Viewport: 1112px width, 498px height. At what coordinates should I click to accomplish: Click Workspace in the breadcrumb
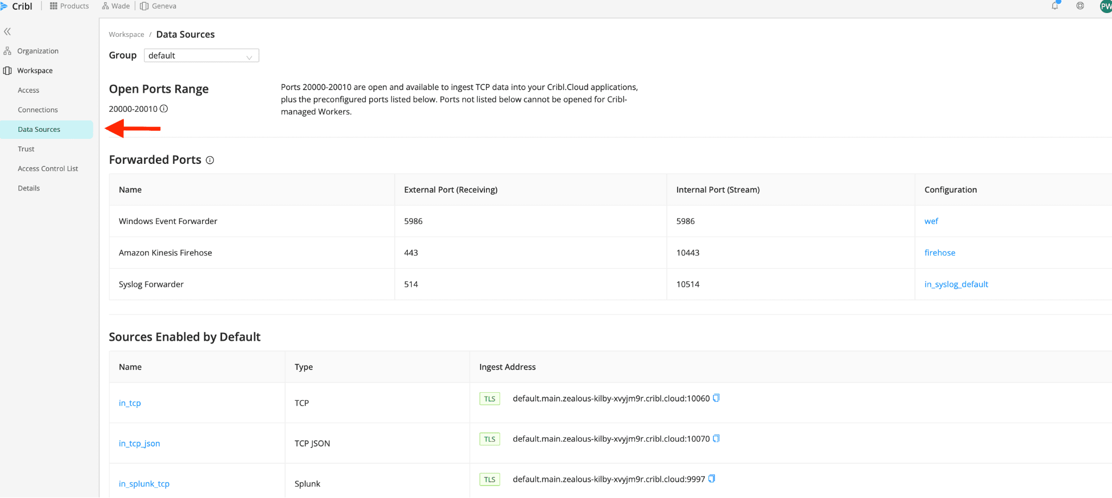pyautogui.click(x=127, y=35)
